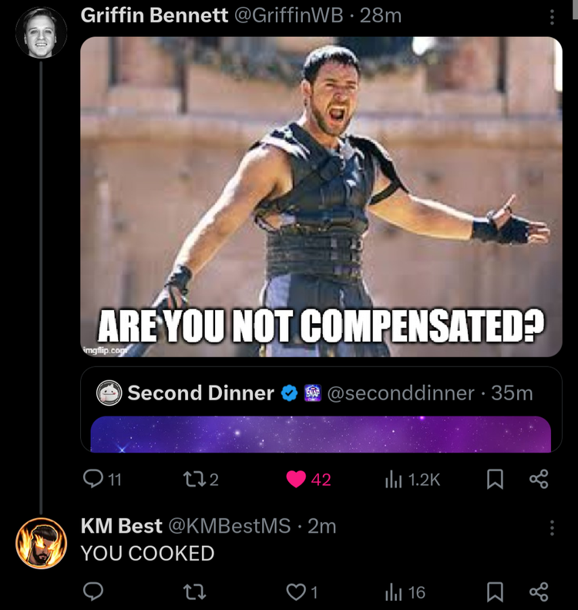578x610 pixels.
Task: Bookmark KM Best's reply
Action: click(495, 592)
